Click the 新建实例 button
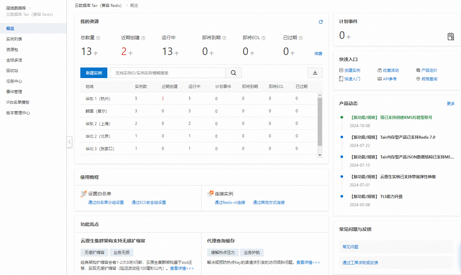 coord(94,73)
